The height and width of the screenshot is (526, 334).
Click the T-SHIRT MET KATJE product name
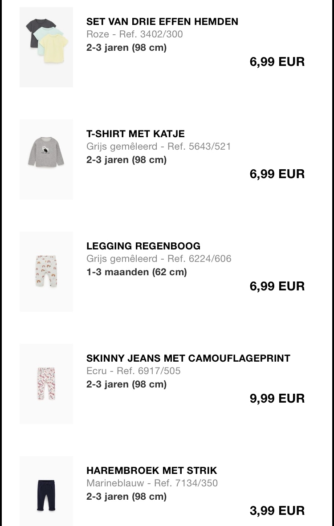point(135,134)
